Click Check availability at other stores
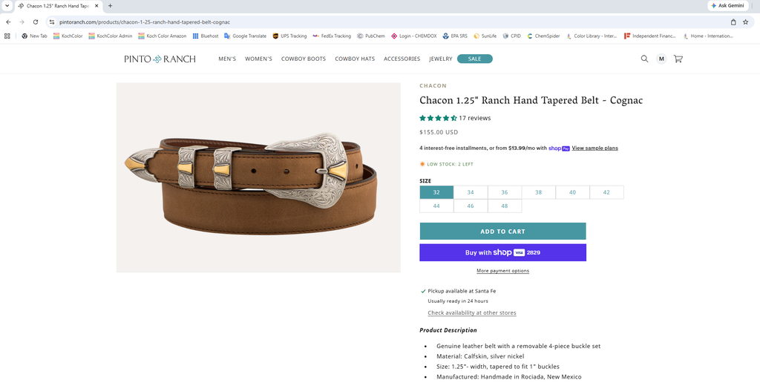760x383 pixels. [471, 312]
